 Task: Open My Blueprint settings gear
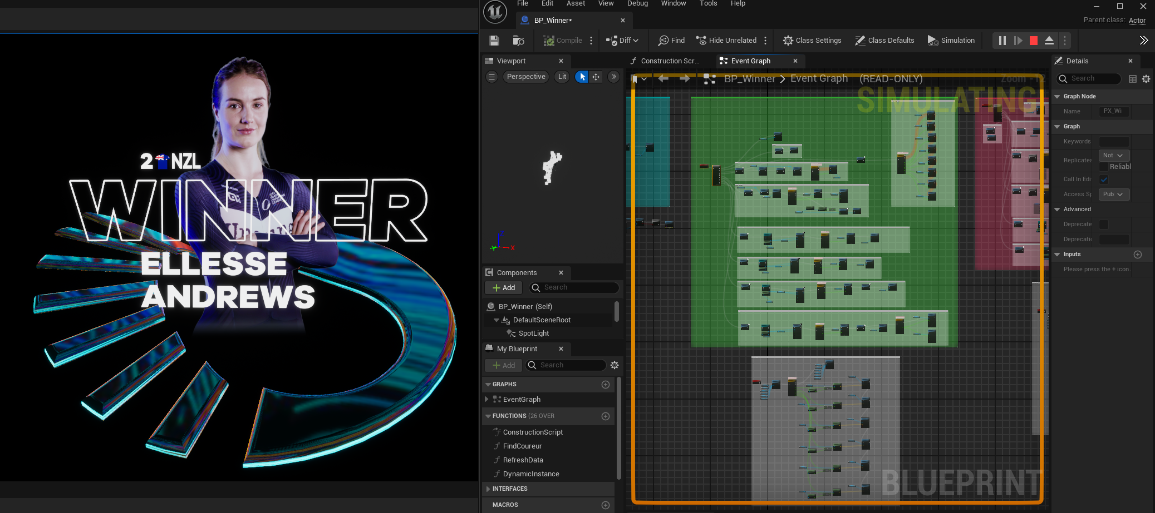(x=615, y=365)
